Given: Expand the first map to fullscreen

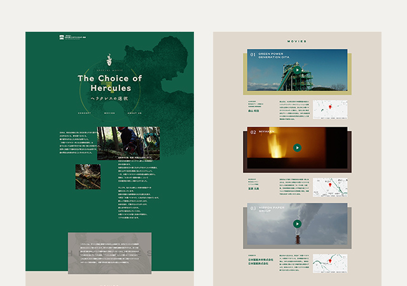Looking at the screenshot, I should [x=343, y=104].
